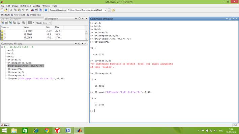Switch to Current Directory tab
Screen dimensions: 239x134
[x=11, y=18]
